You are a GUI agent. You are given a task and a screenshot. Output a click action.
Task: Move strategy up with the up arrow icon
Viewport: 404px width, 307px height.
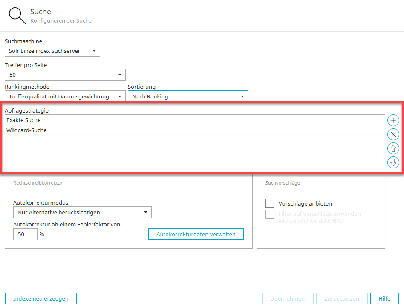393,148
